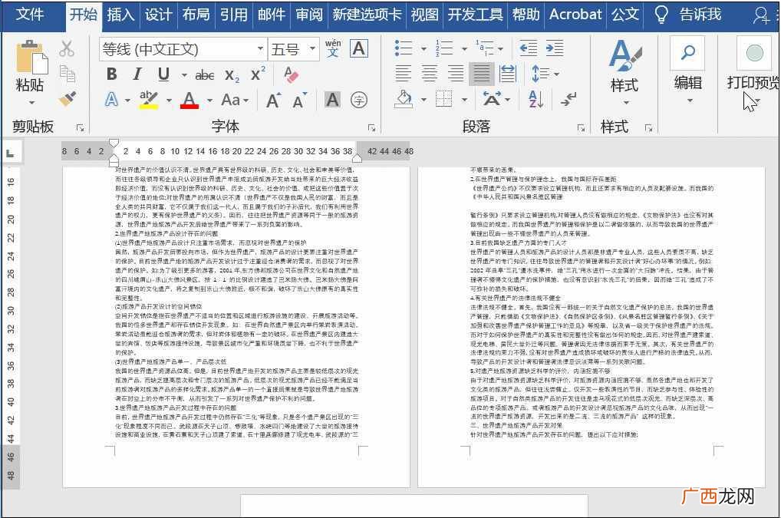
Task: Toggle Show/Hide paragraph marks
Action: point(568,99)
